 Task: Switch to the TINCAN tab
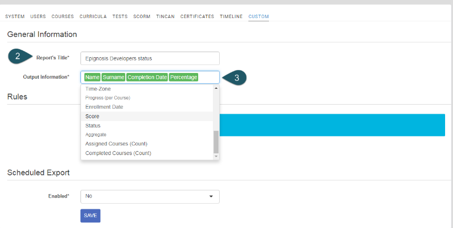(x=165, y=16)
